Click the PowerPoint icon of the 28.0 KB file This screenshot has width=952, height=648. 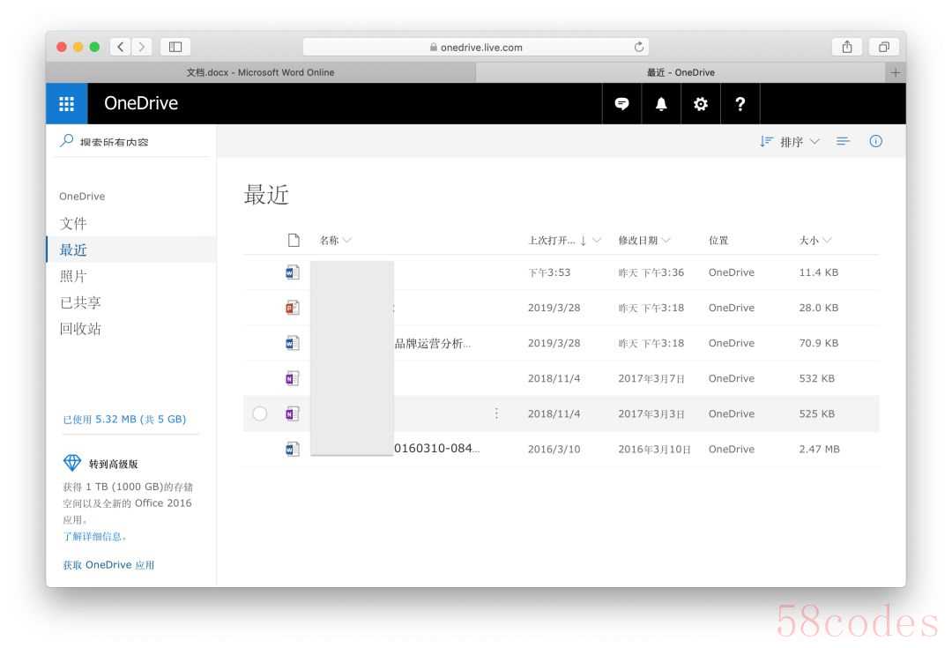tap(293, 308)
